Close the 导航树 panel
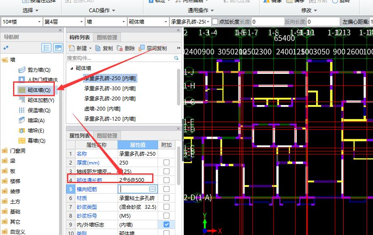The width and height of the screenshot is (373, 235). pos(60,30)
